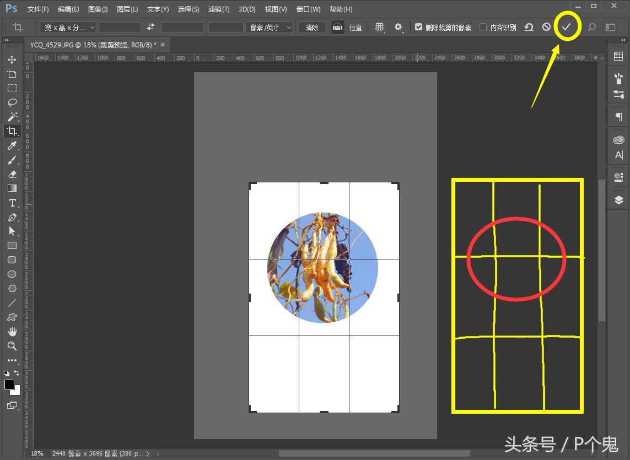Uncheck 删除裁剪的像素 option
630x460 pixels.
(x=419, y=27)
